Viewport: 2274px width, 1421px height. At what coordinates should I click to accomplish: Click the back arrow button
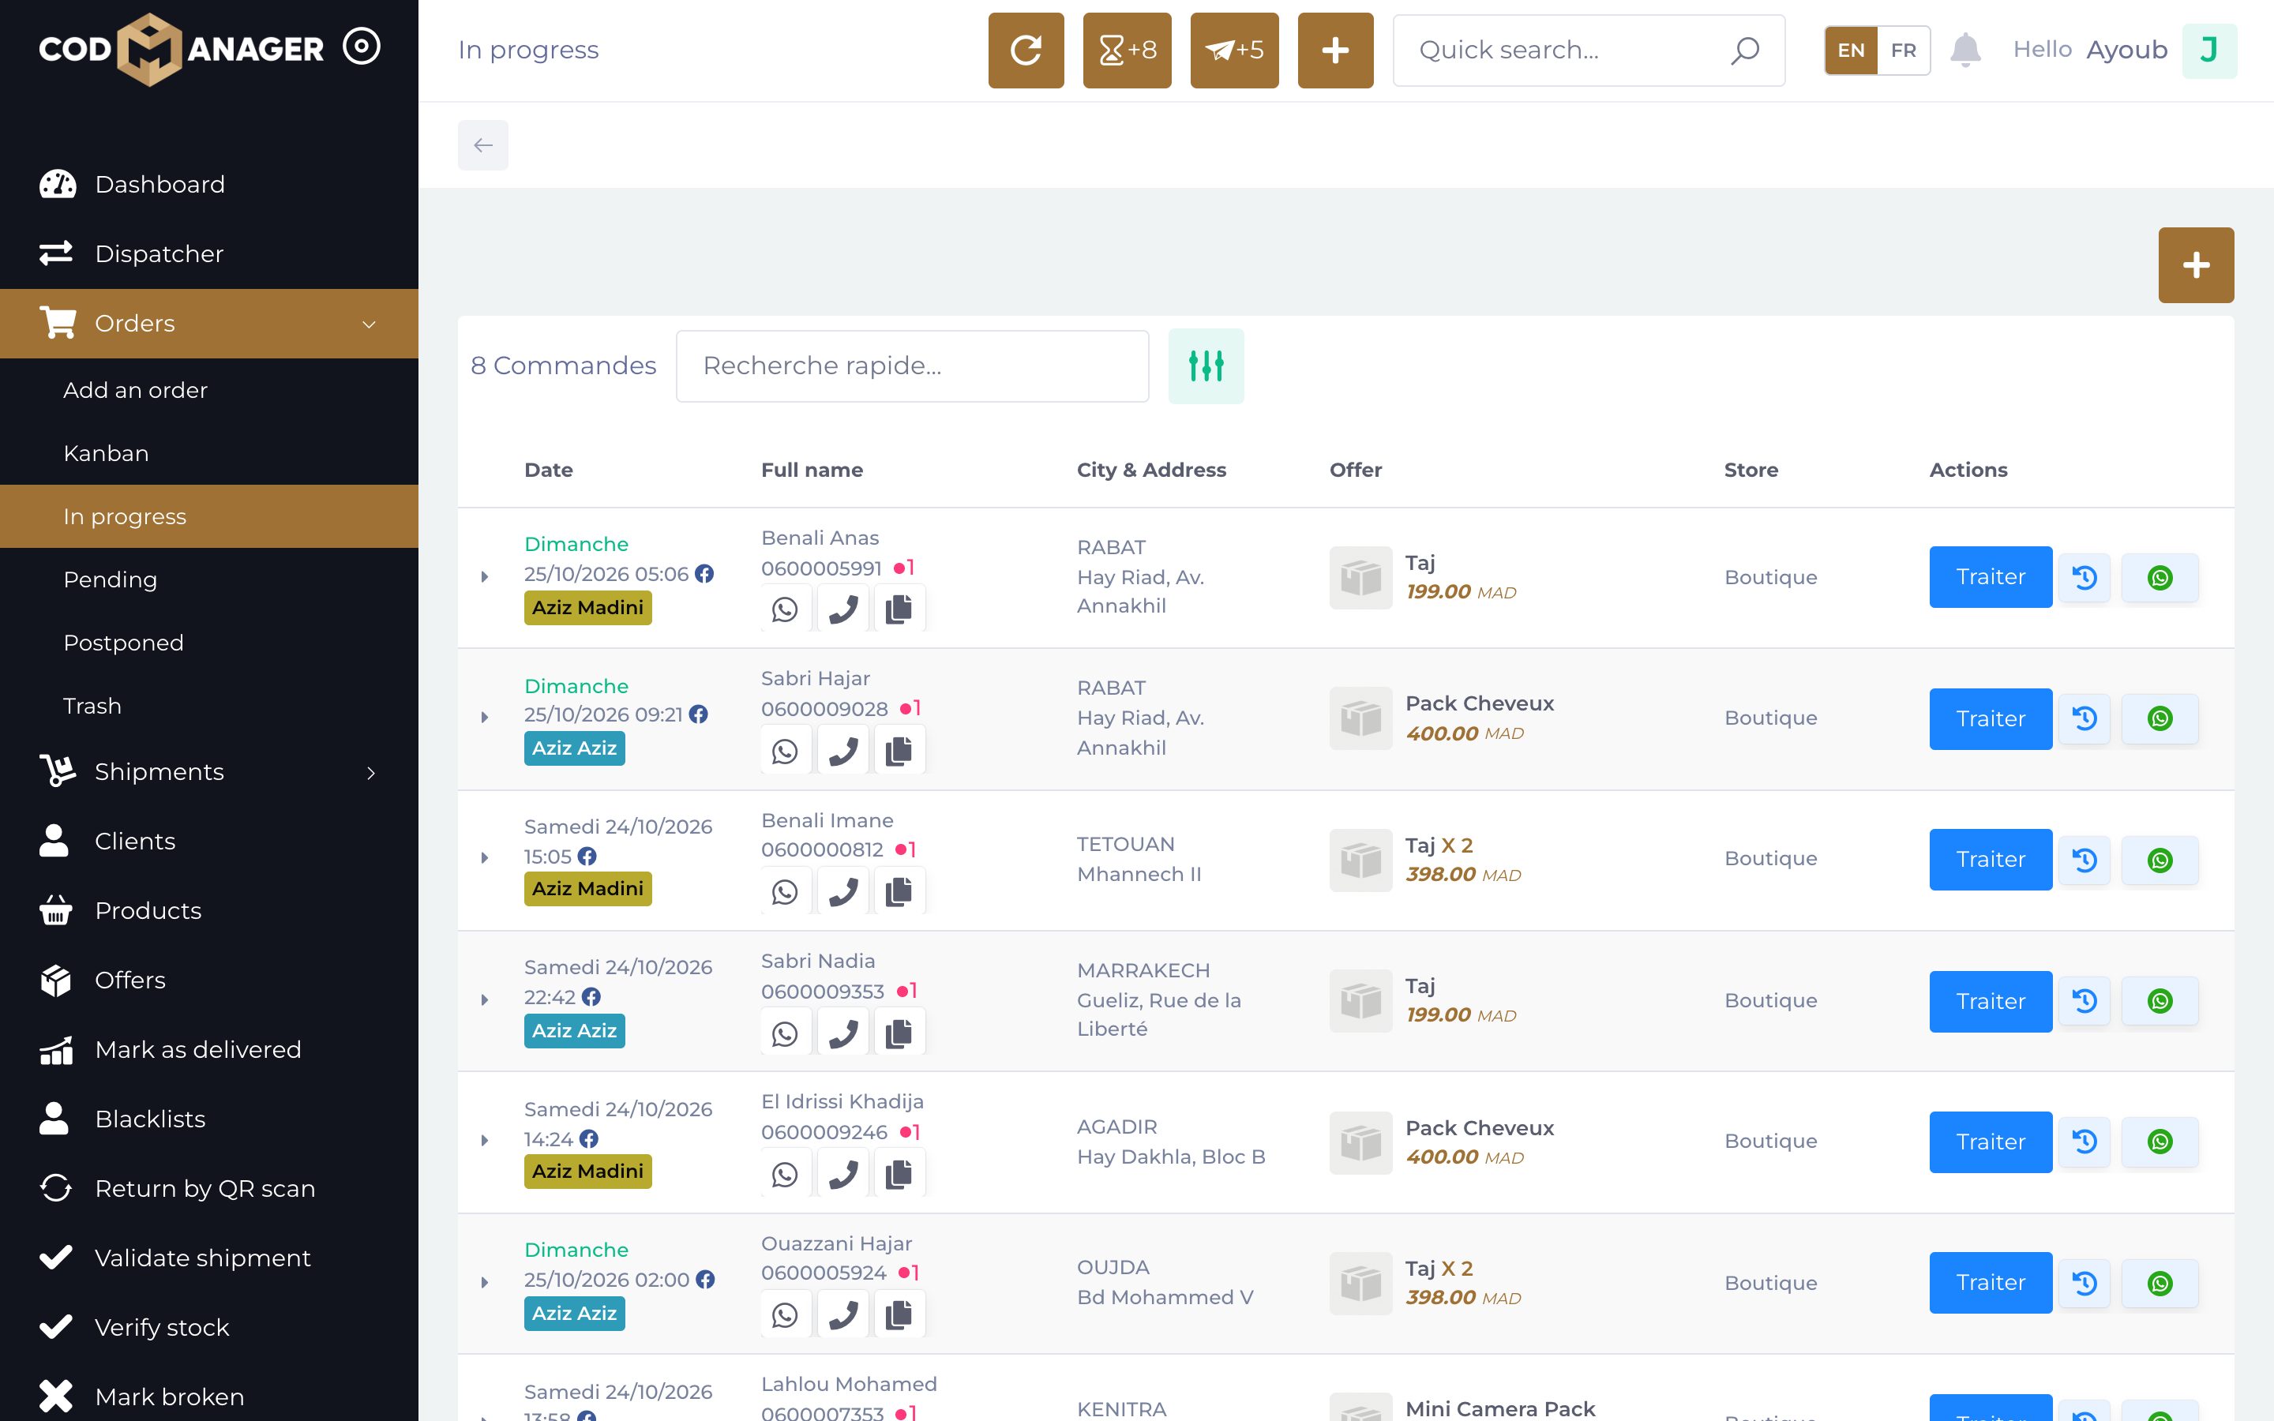tap(483, 144)
